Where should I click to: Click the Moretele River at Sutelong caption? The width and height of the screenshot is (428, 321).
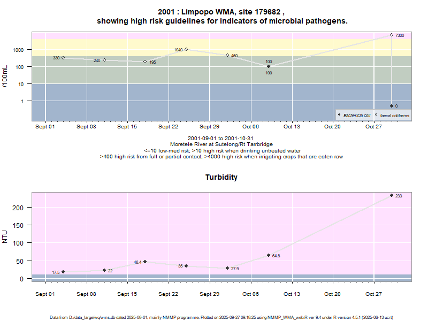point(221,144)
